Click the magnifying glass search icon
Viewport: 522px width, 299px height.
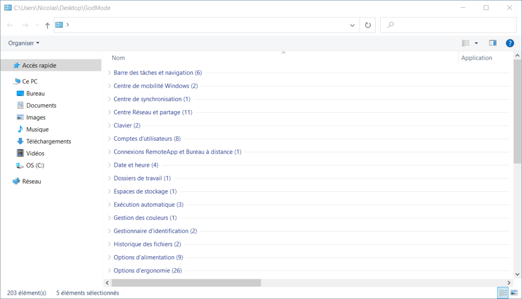pos(390,24)
